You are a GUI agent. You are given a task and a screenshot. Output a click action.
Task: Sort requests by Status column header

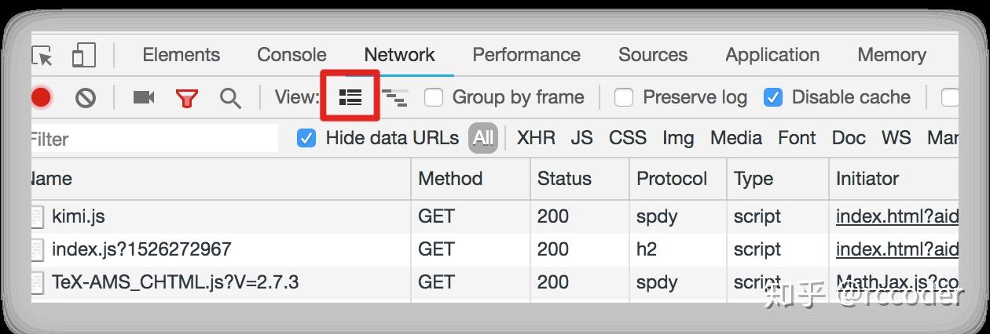[x=564, y=179]
